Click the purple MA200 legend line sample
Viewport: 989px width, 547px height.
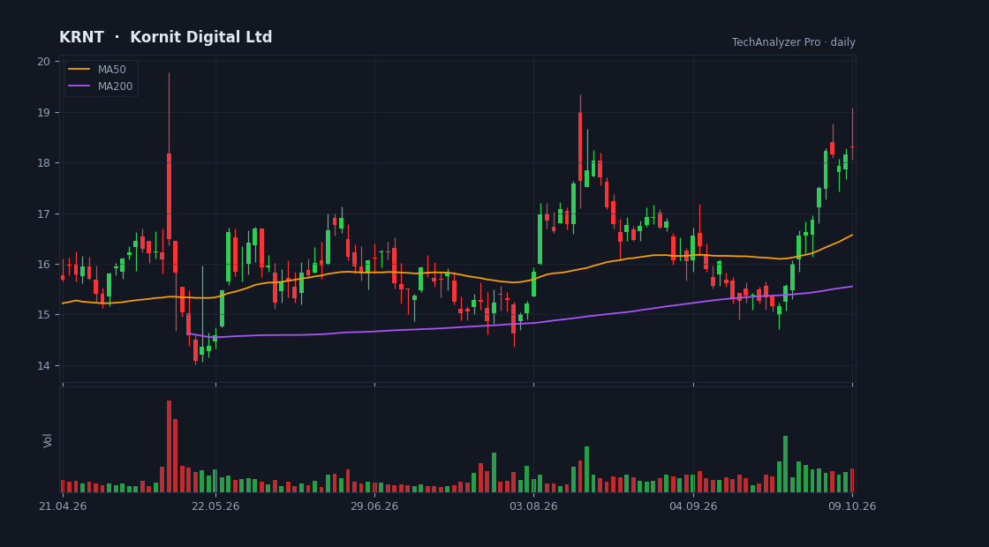pos(79,86)
